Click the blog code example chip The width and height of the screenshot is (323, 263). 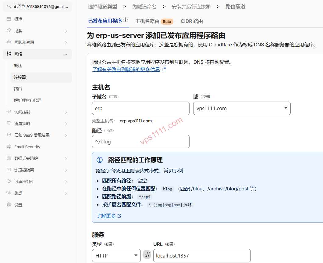pyautogui.click(x=168, y=189)
